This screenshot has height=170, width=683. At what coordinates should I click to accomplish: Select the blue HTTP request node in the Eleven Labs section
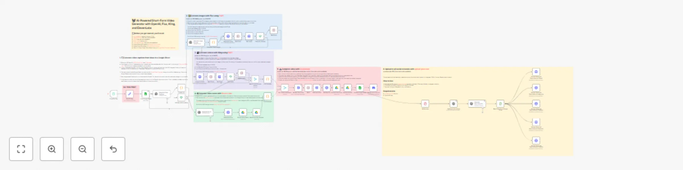coord(228,112)
